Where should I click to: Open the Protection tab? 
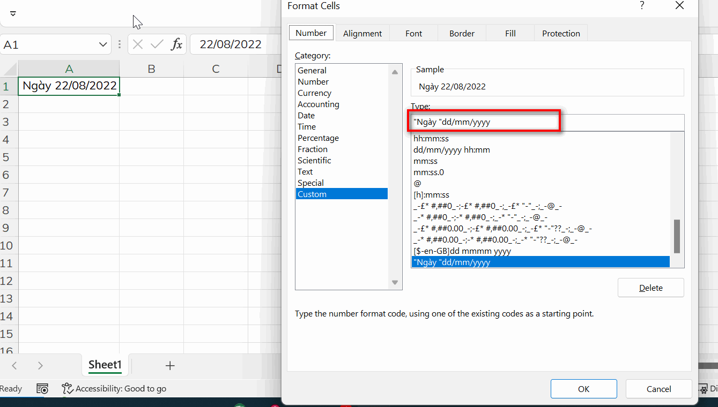[x=561, y=33]
